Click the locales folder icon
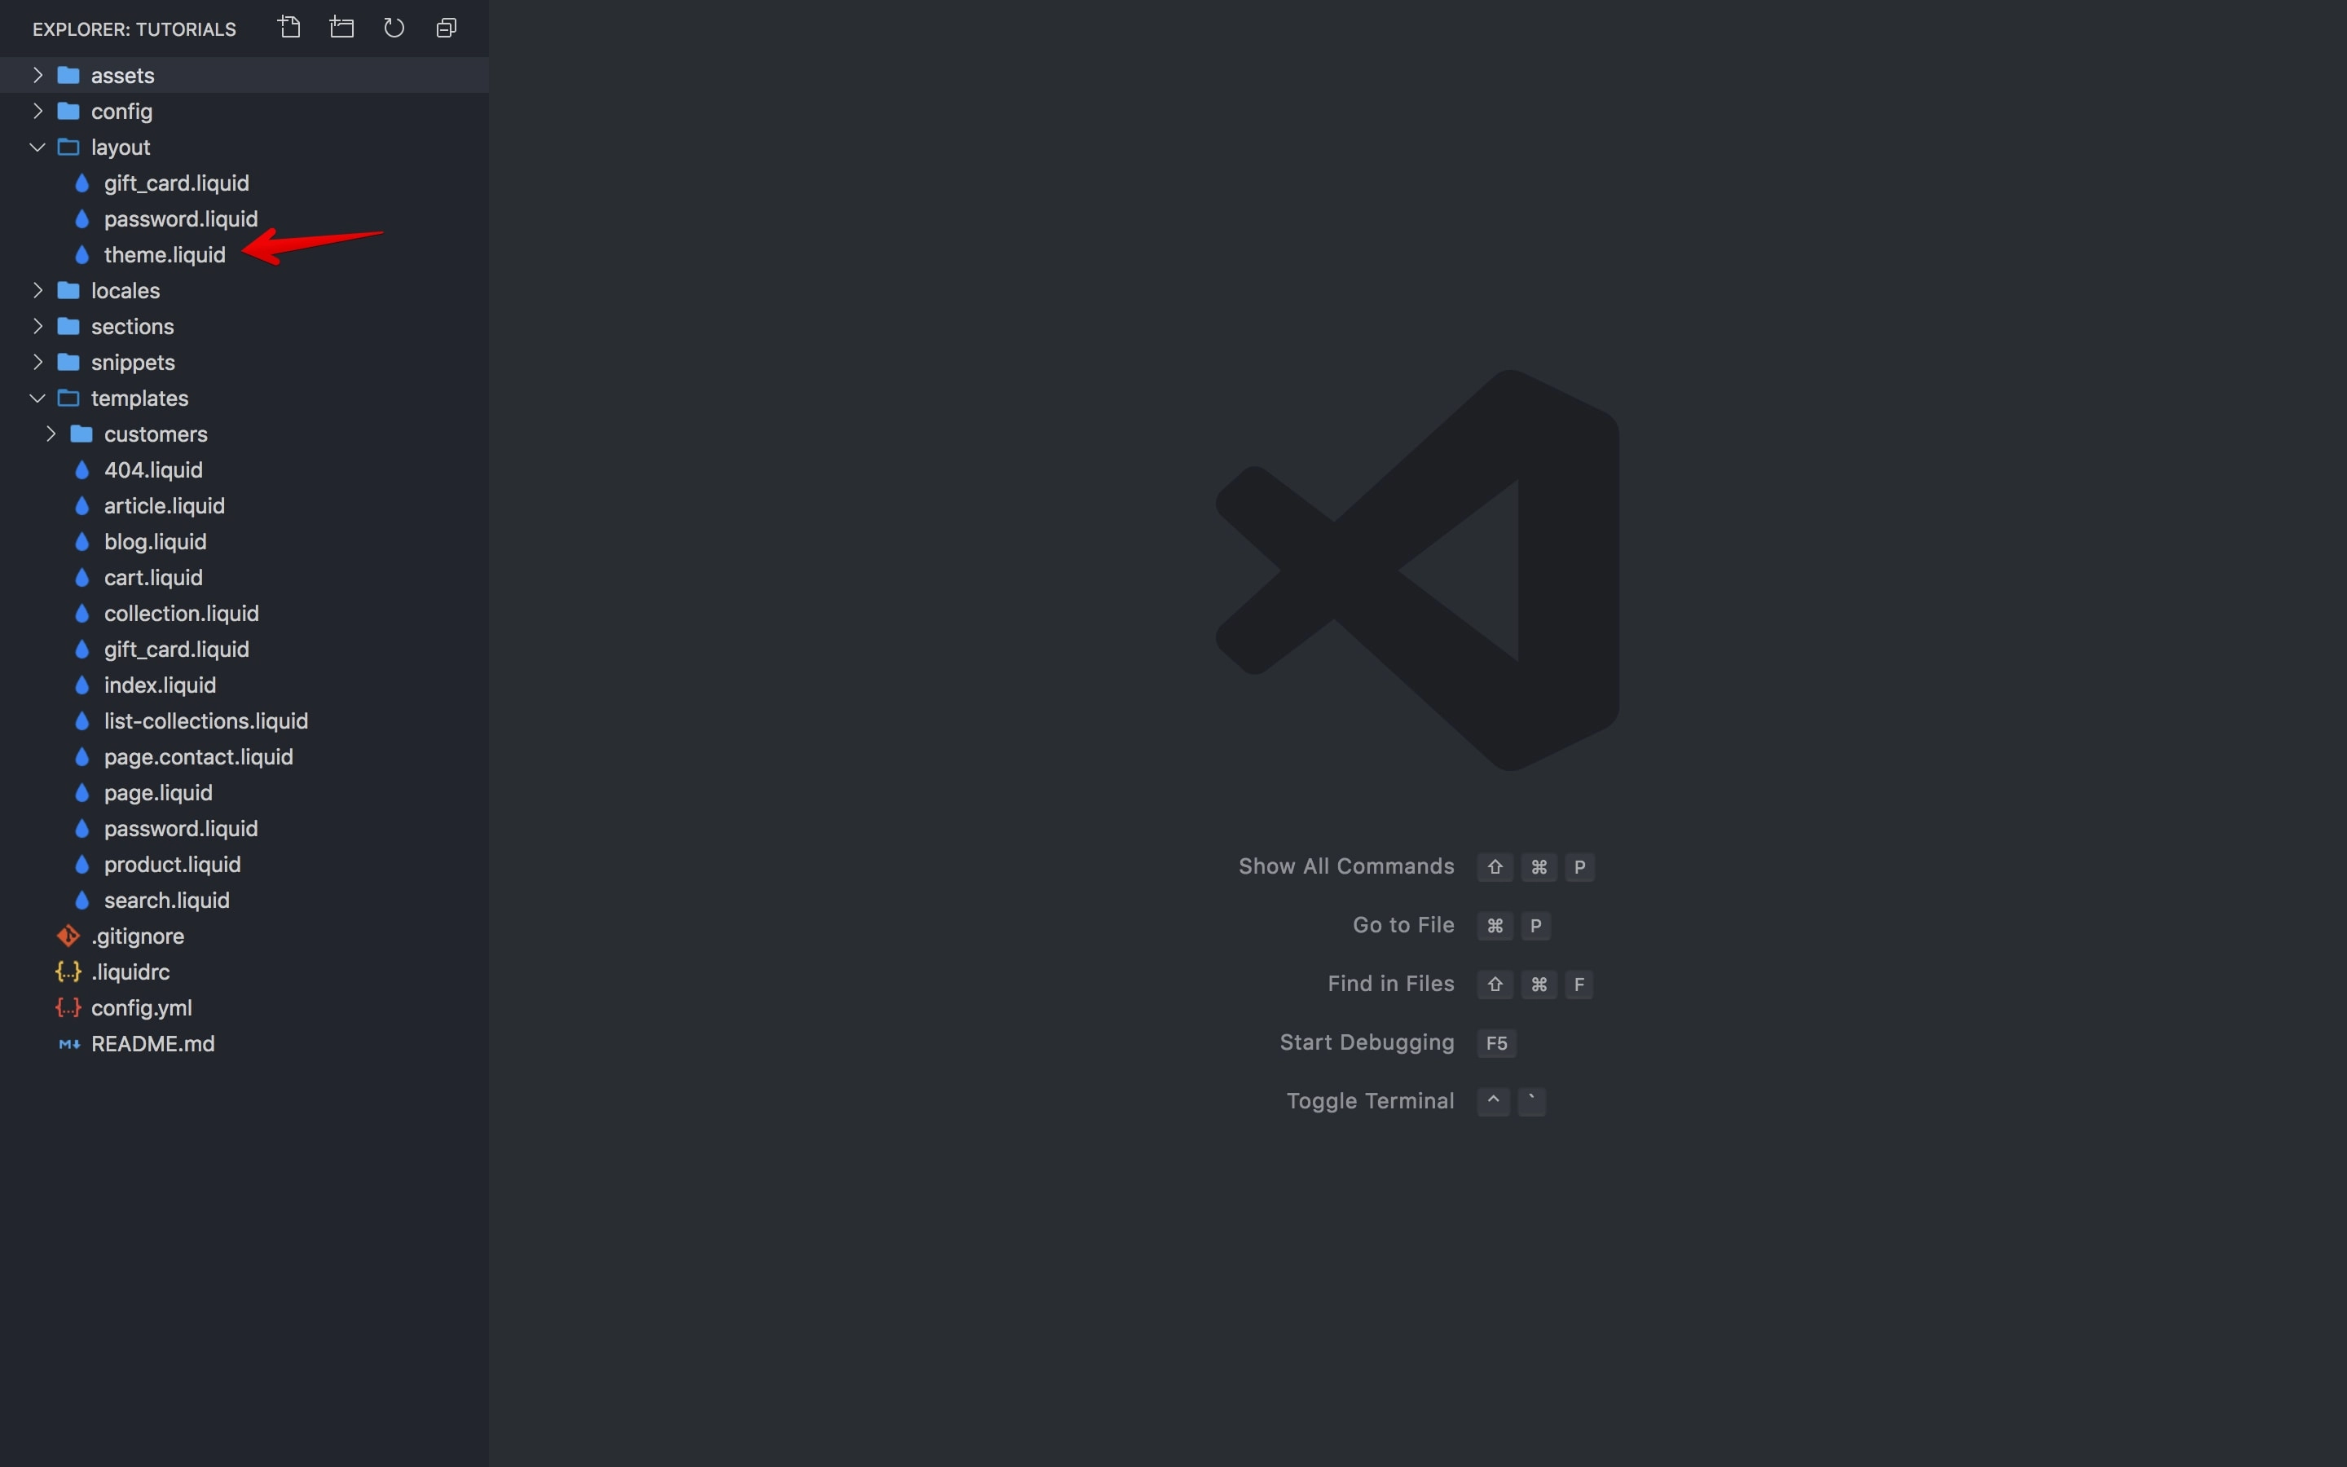This screenshot has height=1467, width=2347. coord(68,290)
